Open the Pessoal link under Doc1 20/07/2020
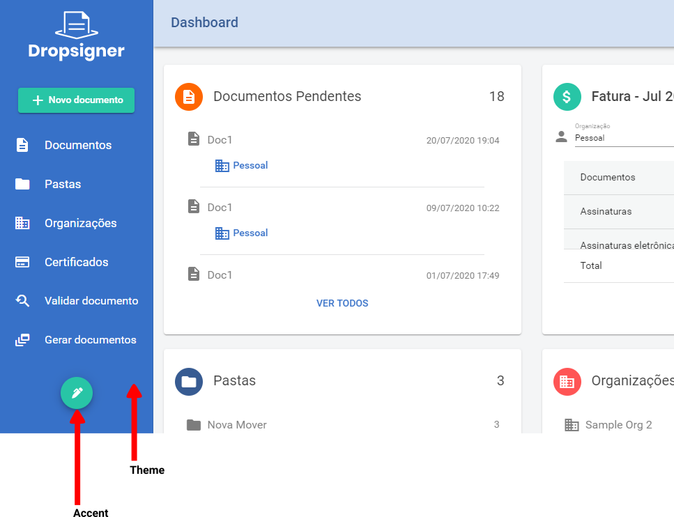 [242, 165]
